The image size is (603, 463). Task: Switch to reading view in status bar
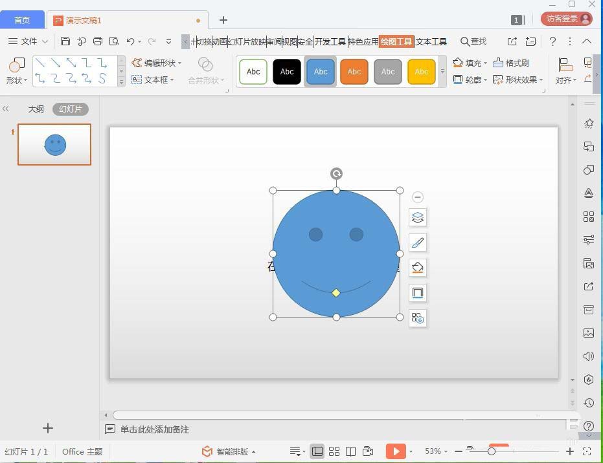[350, 451]
